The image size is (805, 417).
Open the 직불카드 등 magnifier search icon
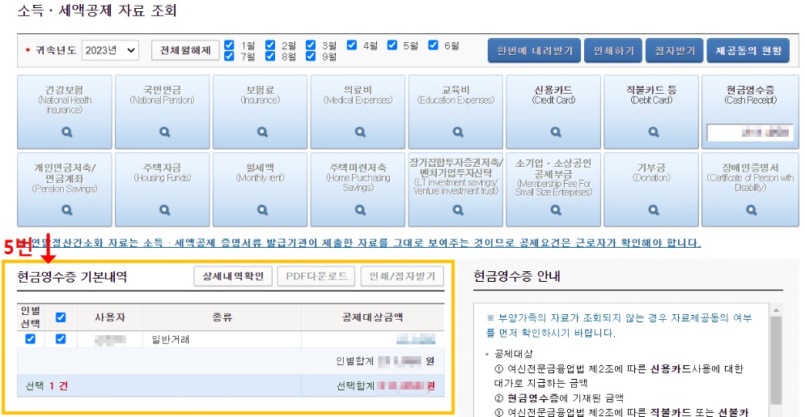coord(653,133)
